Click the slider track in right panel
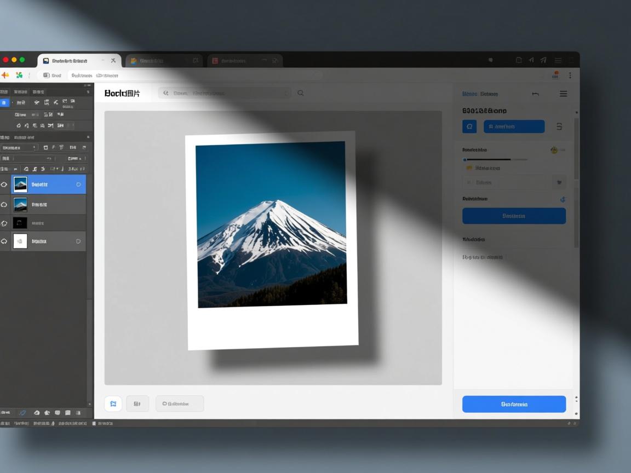 [x=496, y=160]
